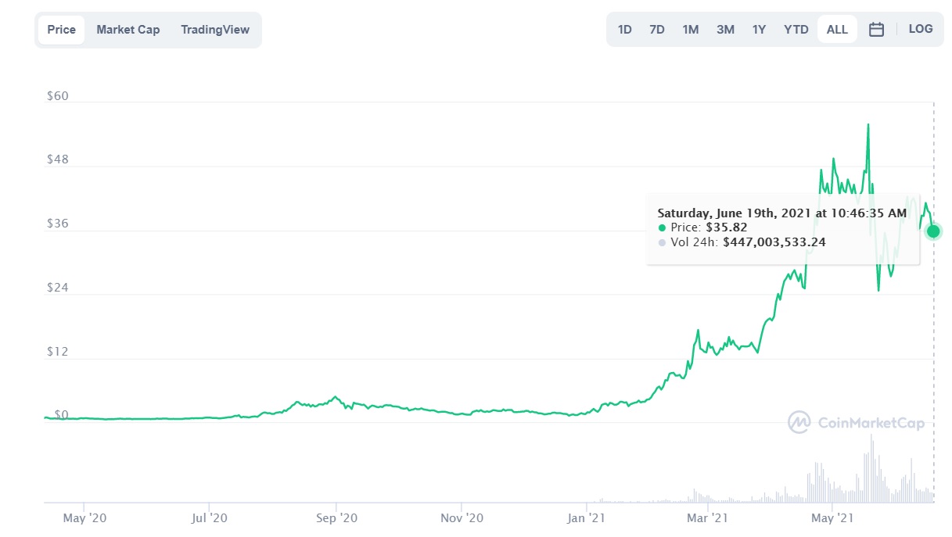This screenshot has height=537, width=952.
Task: Toggle LOG scale on the chart
Action: coord(921,29)
